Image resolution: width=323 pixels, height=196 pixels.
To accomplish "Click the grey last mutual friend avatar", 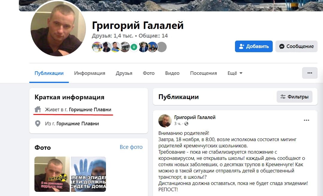I will 162,47.
